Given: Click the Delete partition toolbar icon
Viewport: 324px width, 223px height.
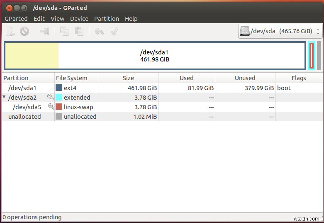Looking at the screenshot, I should (x=24, y=31).
